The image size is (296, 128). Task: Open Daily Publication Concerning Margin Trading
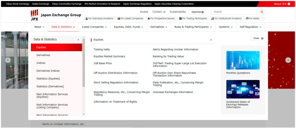click(178, 84)
